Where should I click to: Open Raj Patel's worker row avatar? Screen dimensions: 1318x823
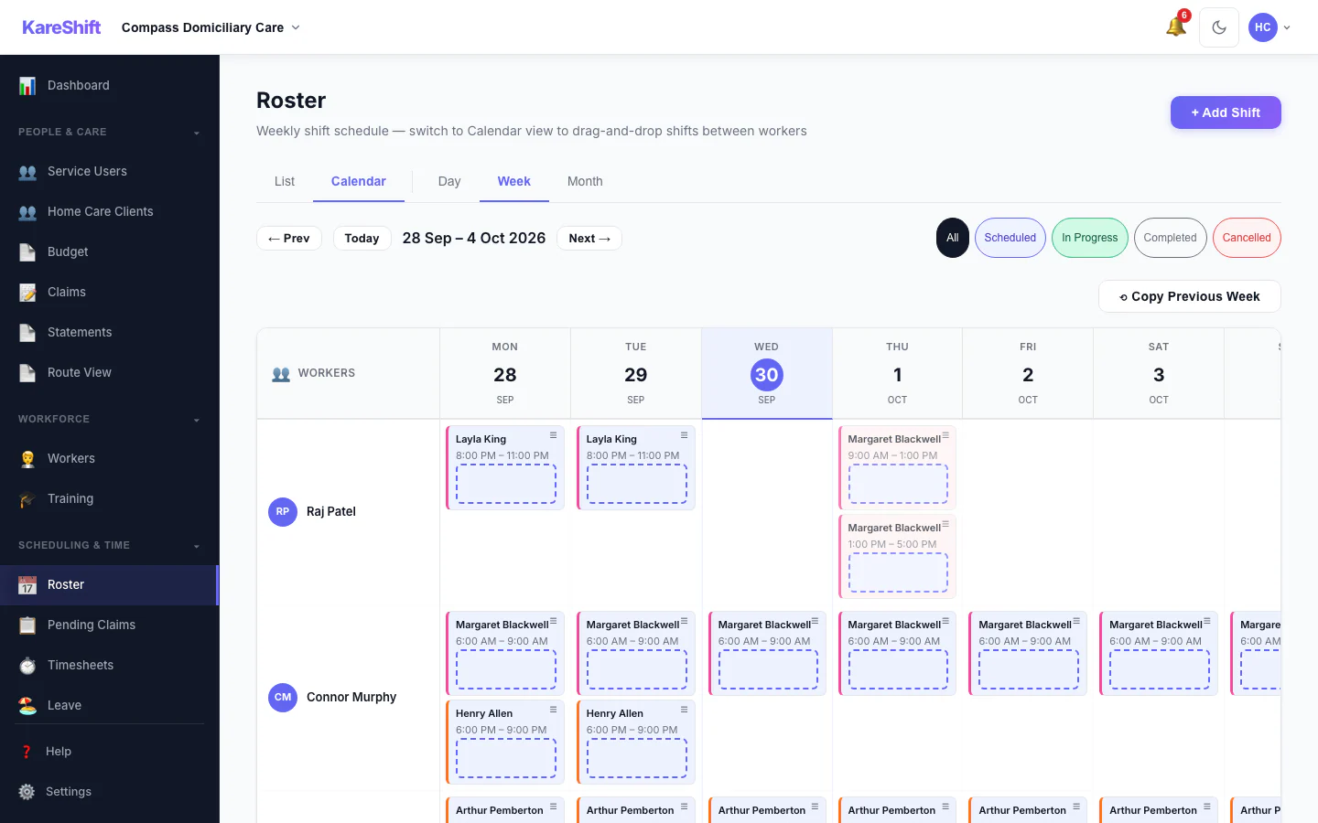283,512
